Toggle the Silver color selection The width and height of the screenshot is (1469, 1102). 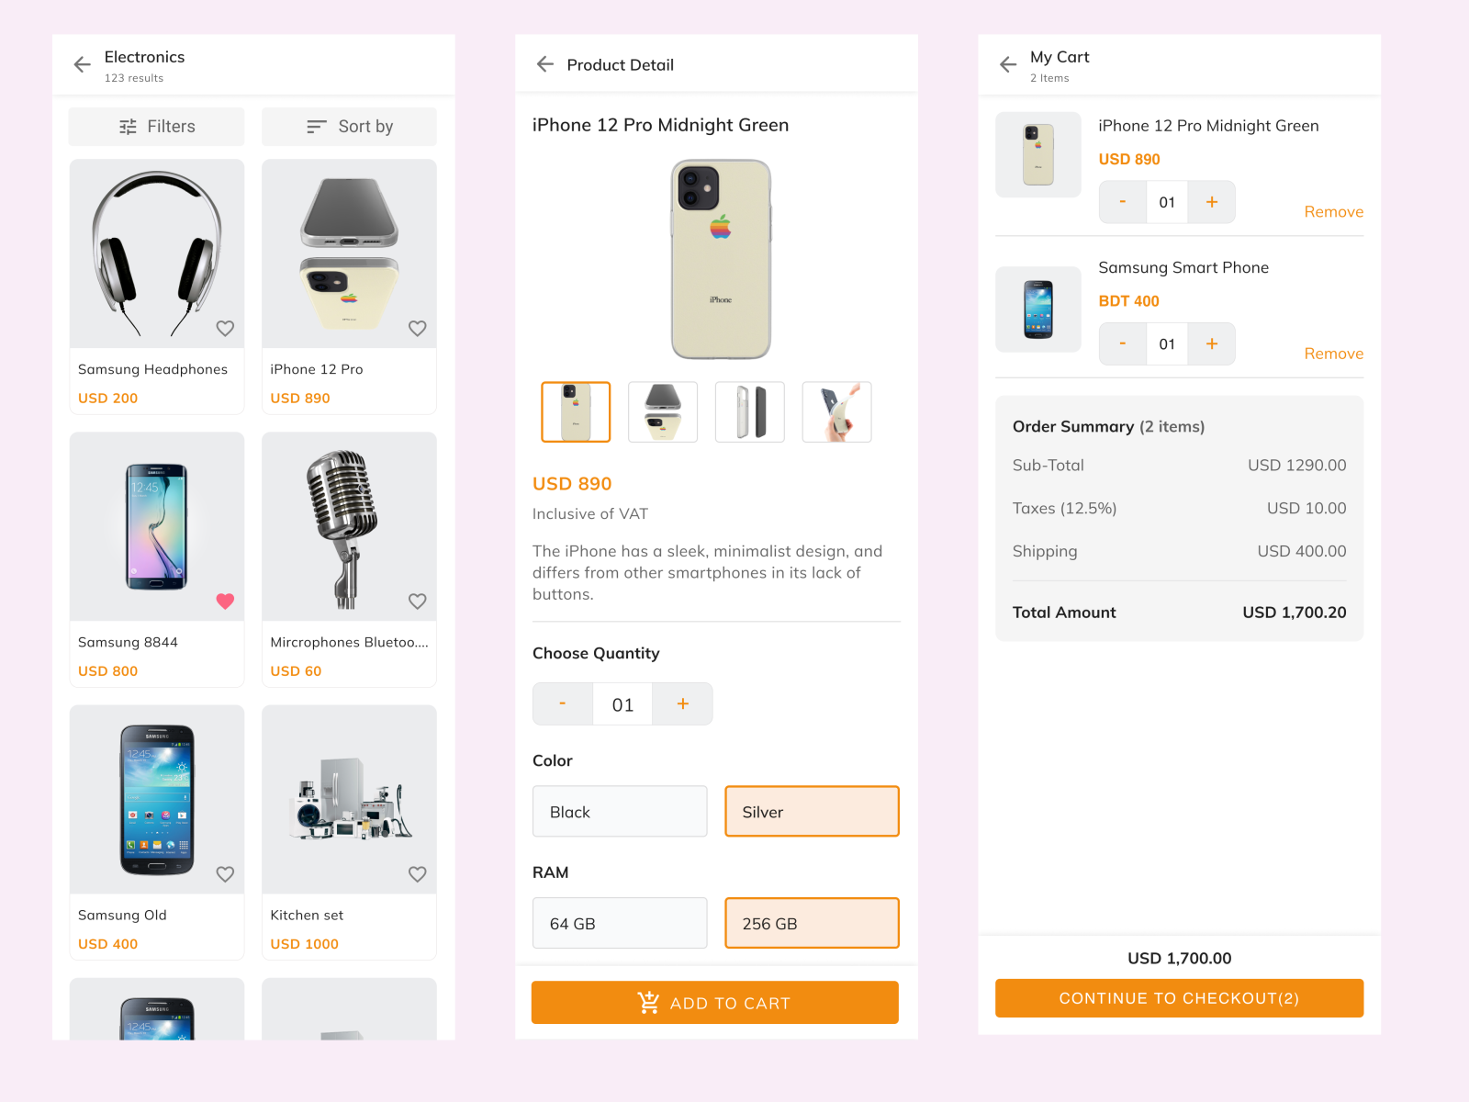(x=812, y=811)
